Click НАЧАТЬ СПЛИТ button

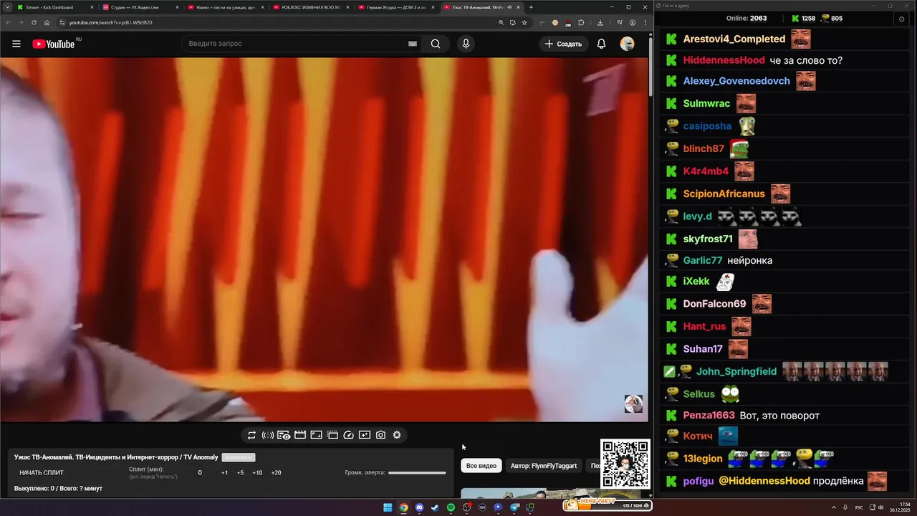pos(42,473)
